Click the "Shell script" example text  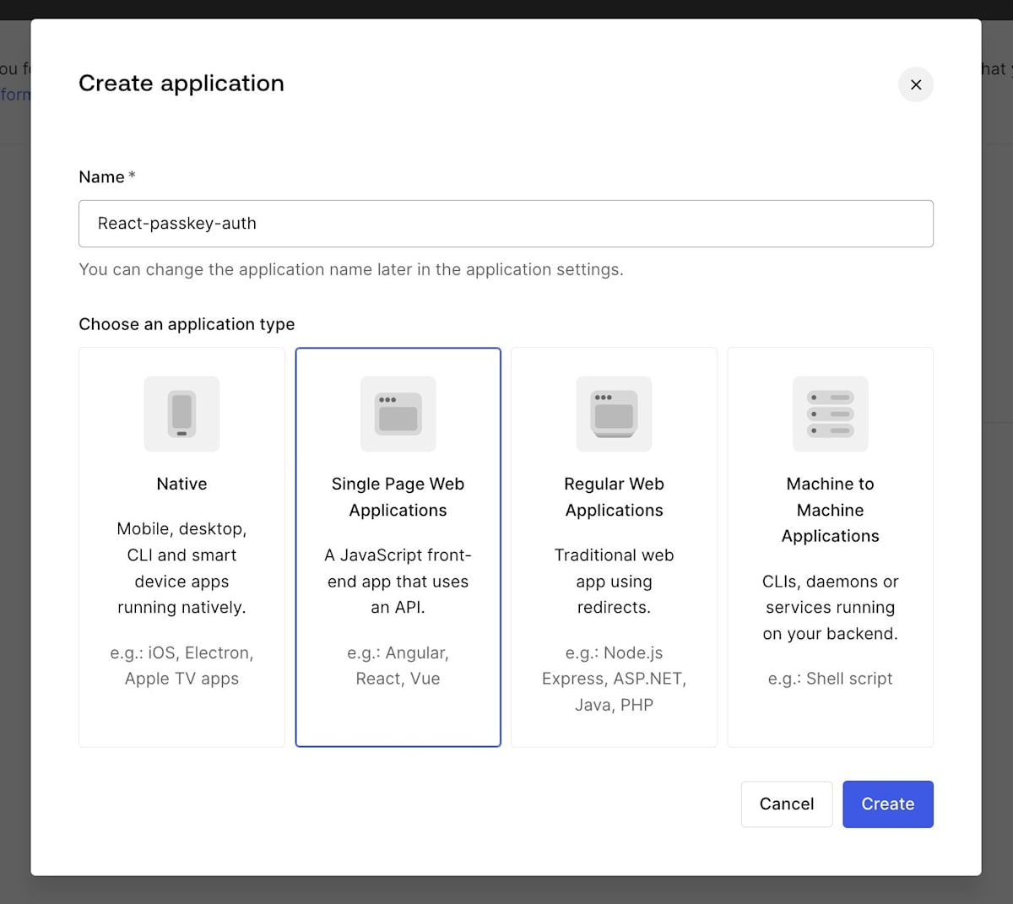(x=830, y=679)
